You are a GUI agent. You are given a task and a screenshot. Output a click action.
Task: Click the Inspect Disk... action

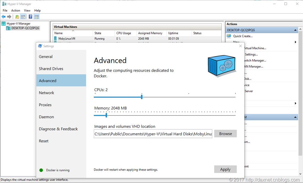(x=248, y=79)
